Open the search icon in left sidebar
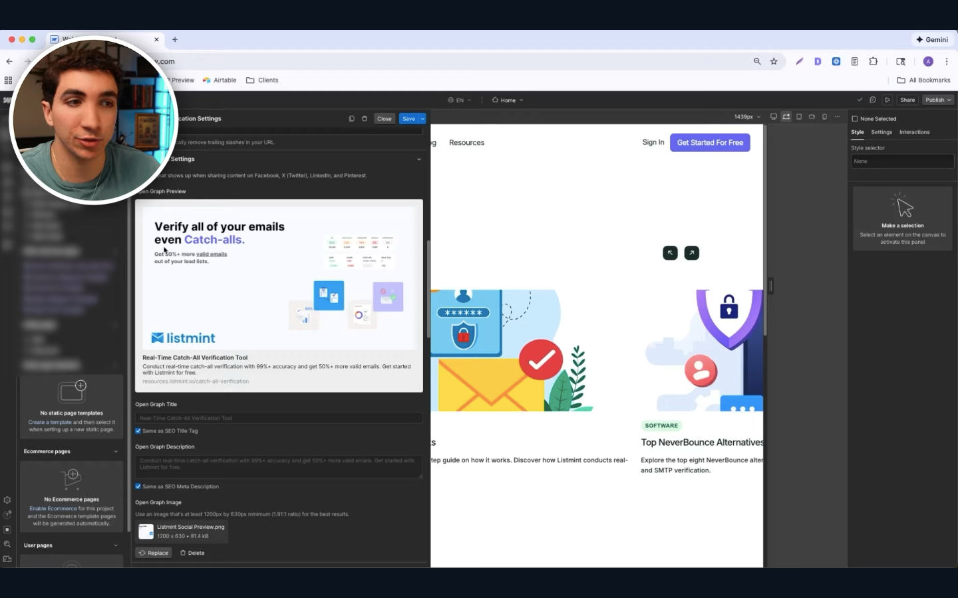Image resolution: width=958 pixels, height=598 pixels. (x=7, y=544)
